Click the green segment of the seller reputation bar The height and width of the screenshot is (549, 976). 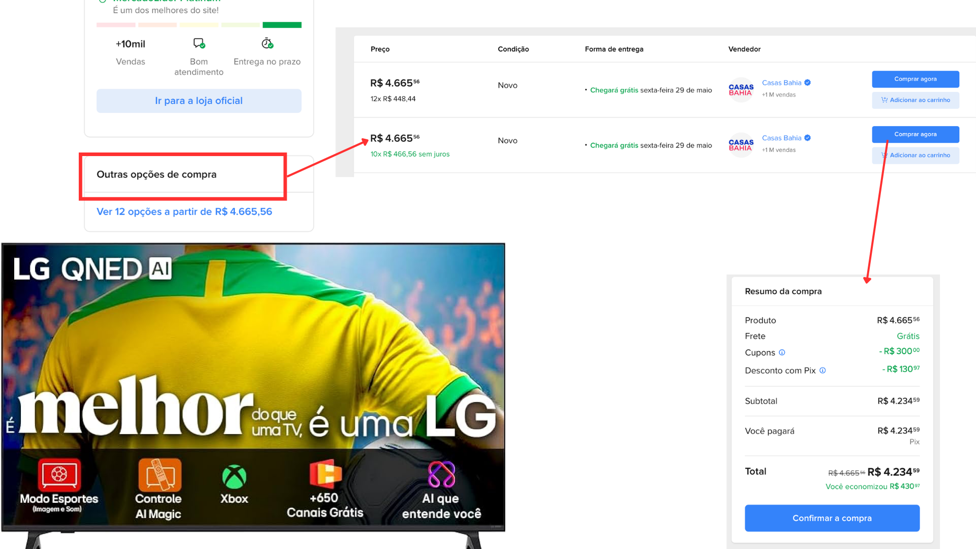coord(282,25)
